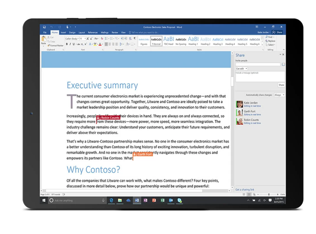Toggle Show/Hide paragraph marks
316x234 pixels.
coord(135,39)
